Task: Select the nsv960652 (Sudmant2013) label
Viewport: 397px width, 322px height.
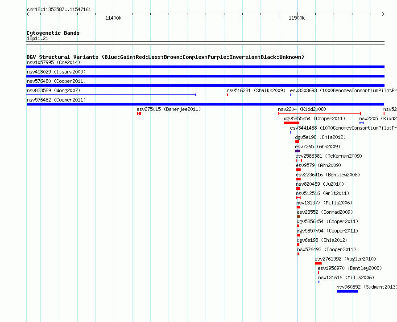Action: [367, 287]
